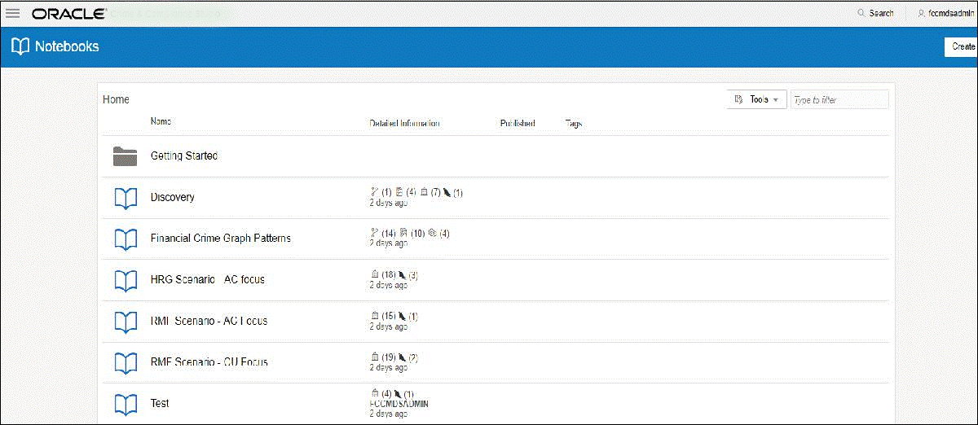Click FCCMDSADMIN text in Test row

(x=399, y=404)
